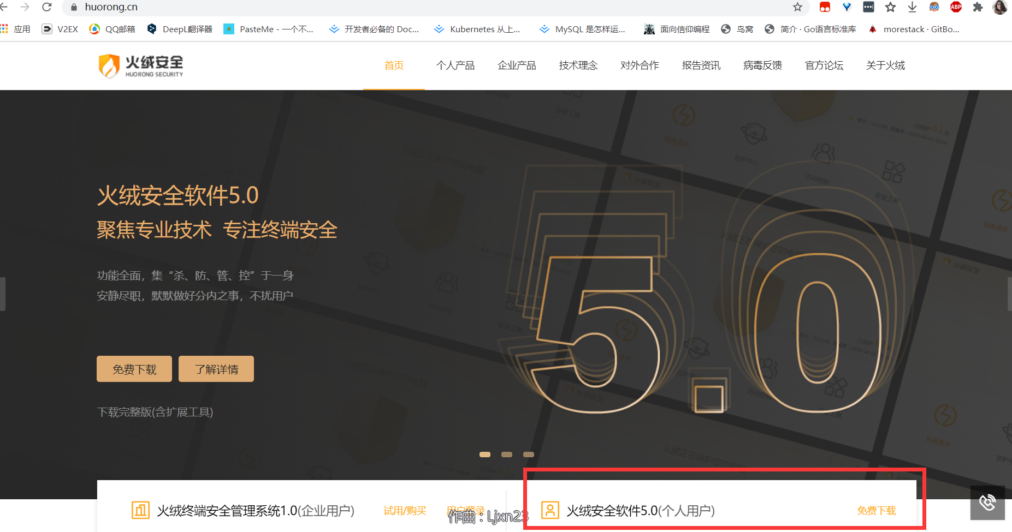Reload the huorong.cn page

(x=47, y=7)
